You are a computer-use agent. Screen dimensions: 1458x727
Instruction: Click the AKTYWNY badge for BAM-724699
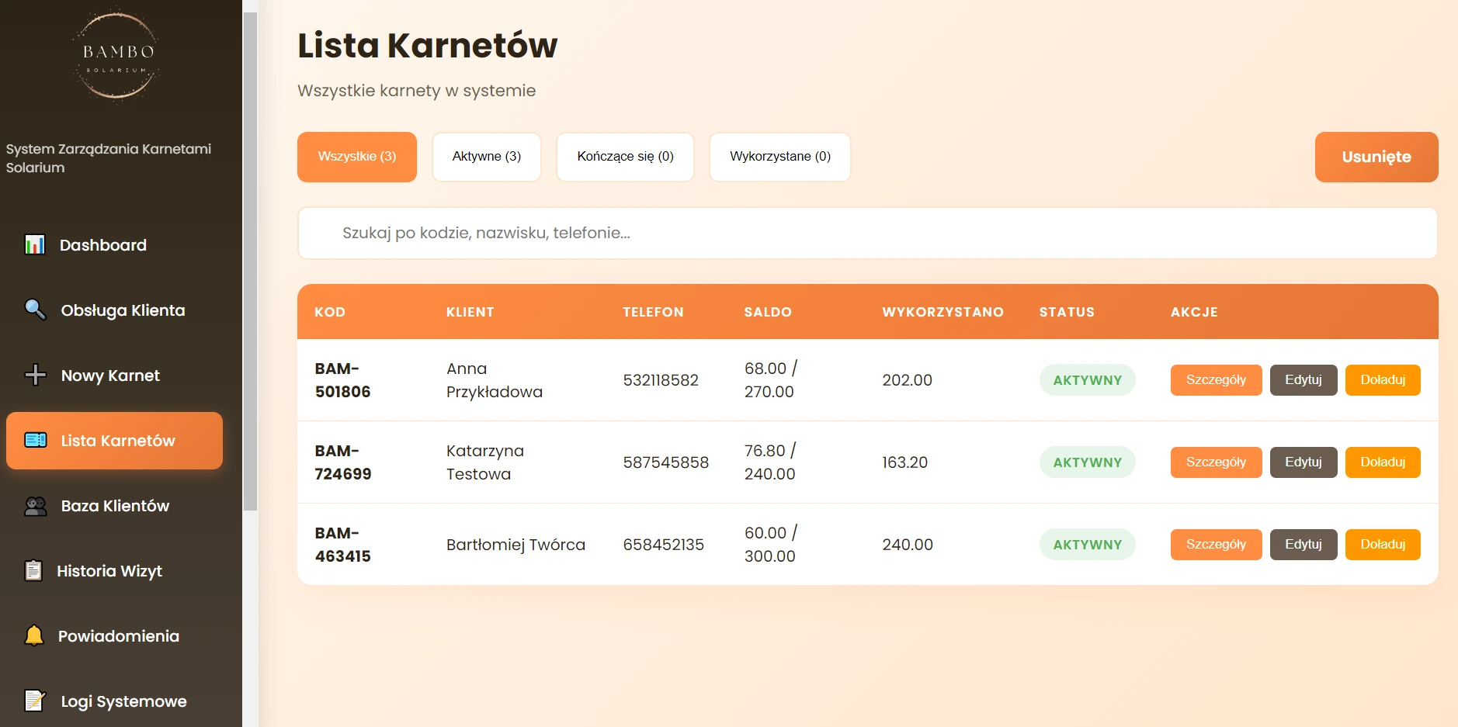click(1087, 462)
